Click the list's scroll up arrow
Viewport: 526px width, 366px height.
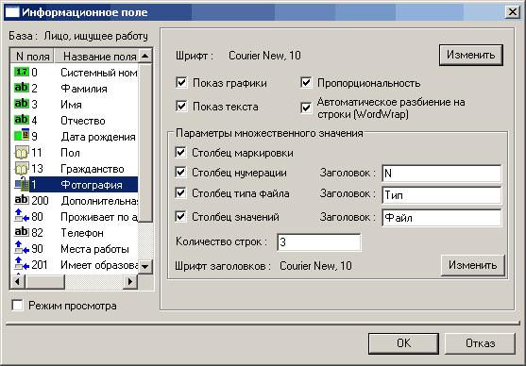[x=145, y=56]
